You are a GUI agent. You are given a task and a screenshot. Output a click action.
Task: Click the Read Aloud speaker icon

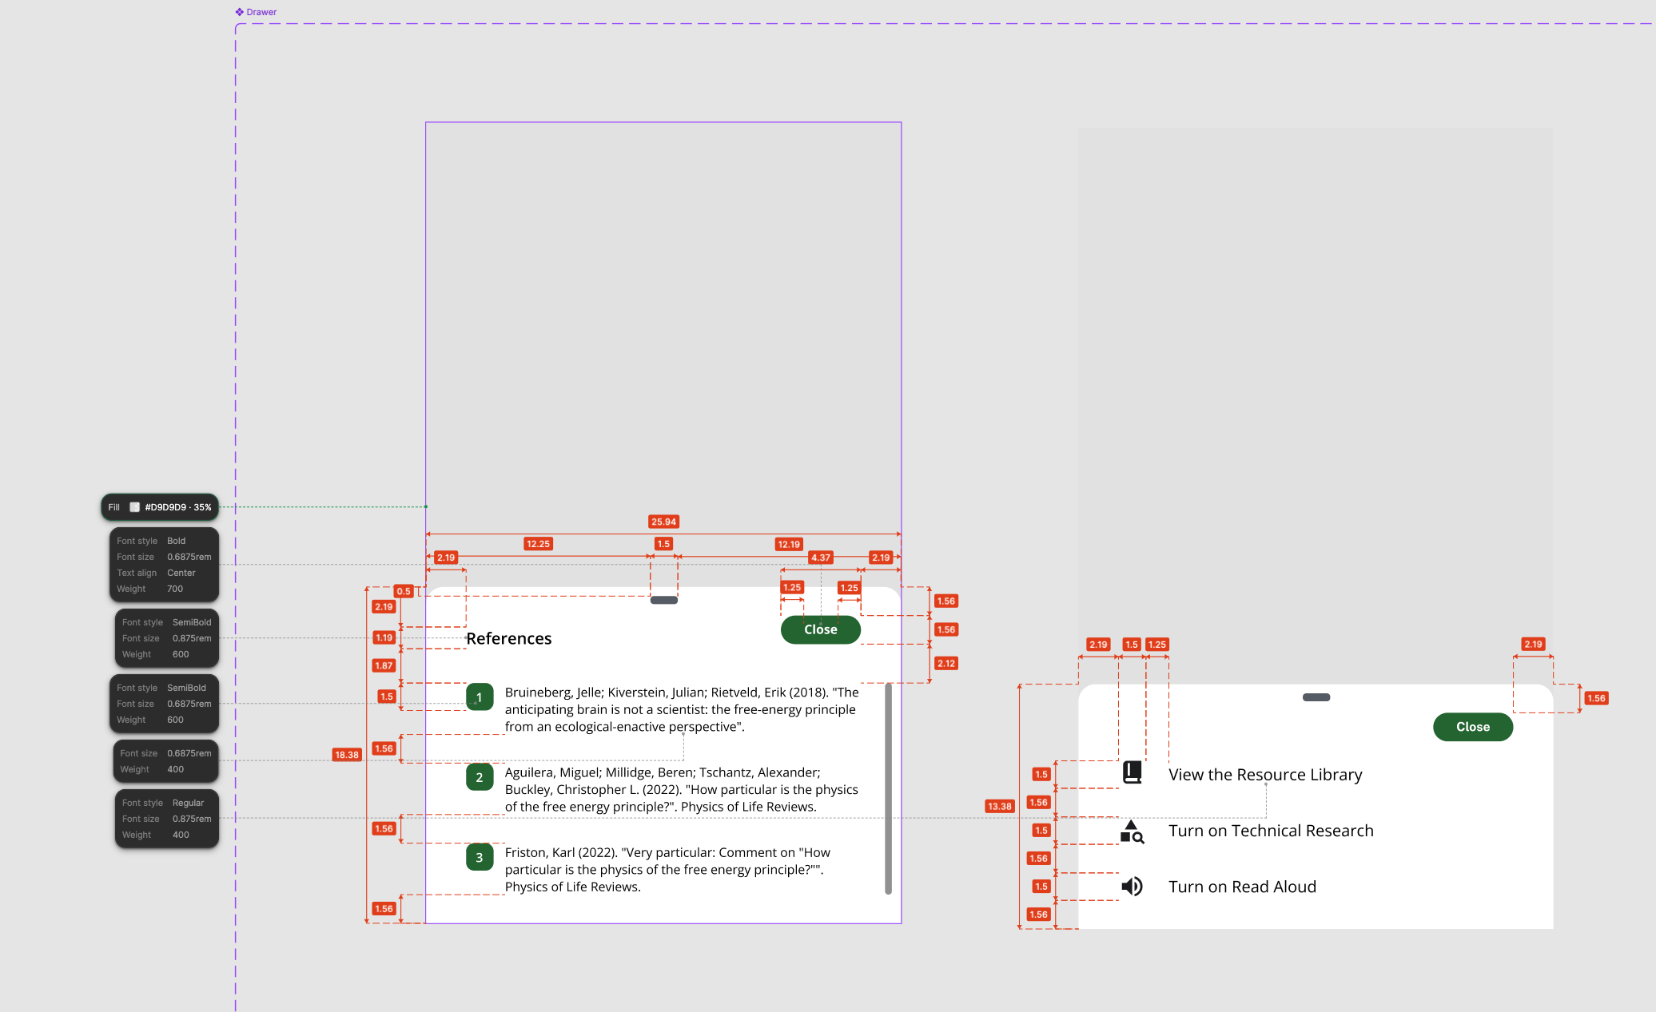pyautogui.click(x=1132, y=886)
